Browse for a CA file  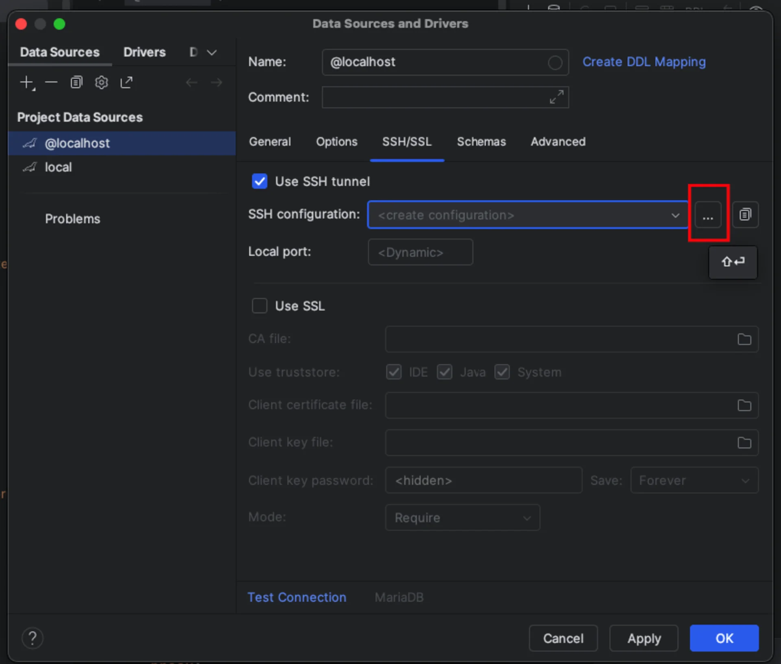(744, 339)
